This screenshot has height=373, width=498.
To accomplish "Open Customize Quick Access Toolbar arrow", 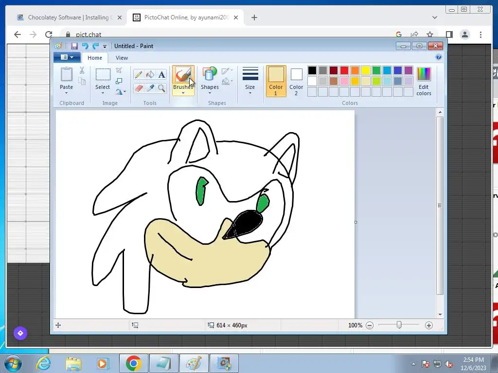I will 105,46.
